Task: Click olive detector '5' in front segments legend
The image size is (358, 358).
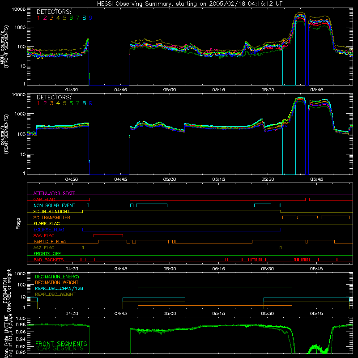Action: [64, 18]
